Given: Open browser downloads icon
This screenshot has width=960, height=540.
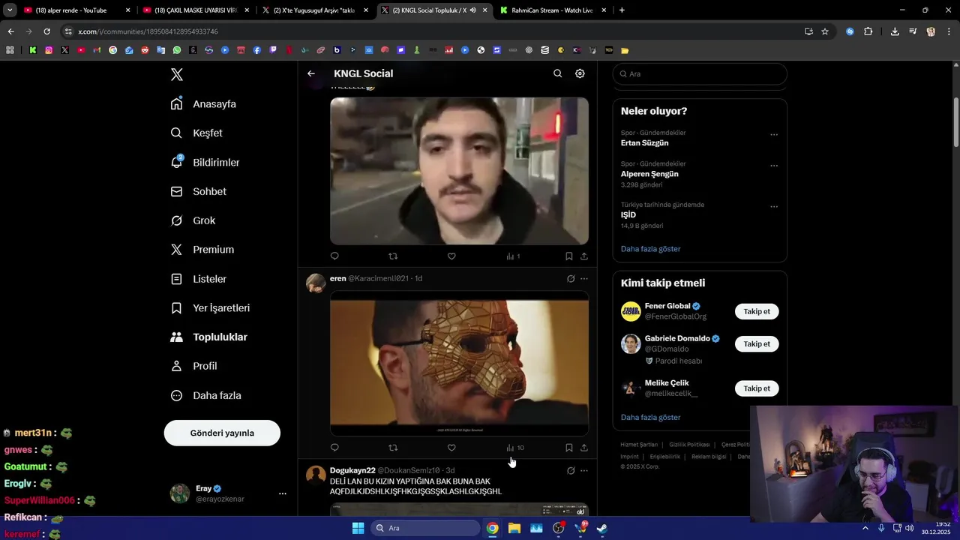Looking at the screenshot, I should pos(895,31).
